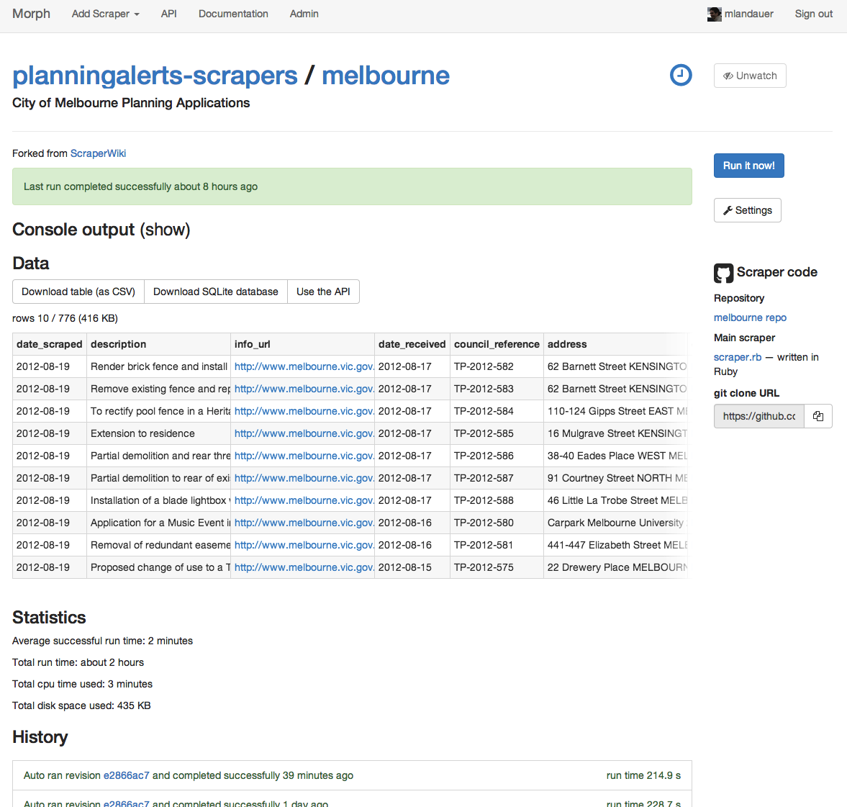The image size is (847, 807).
Task: Click the Run it now! button
Action: [748, 166]
